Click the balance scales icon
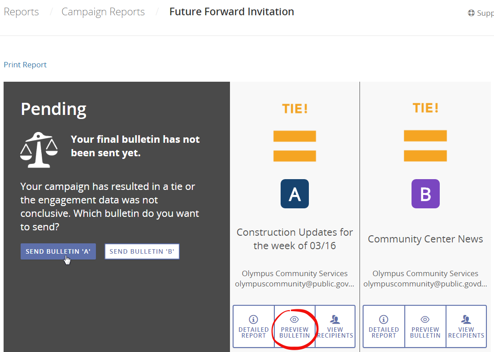Screen dimensions: 494x352 tap(39, 150)
